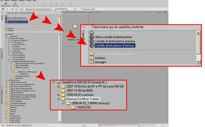
Task: Click the Capture NX watched folder icon
Action: point(6,16)
